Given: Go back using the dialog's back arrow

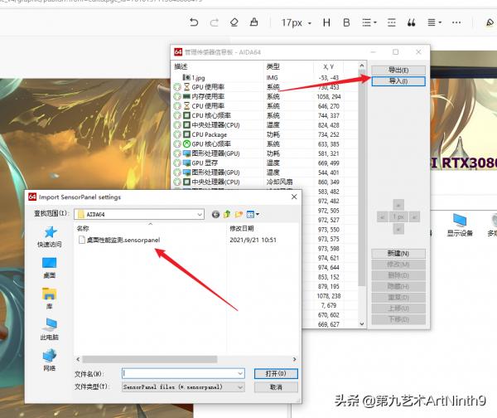Looking at the screenshot, I should [x=215, y=214].
